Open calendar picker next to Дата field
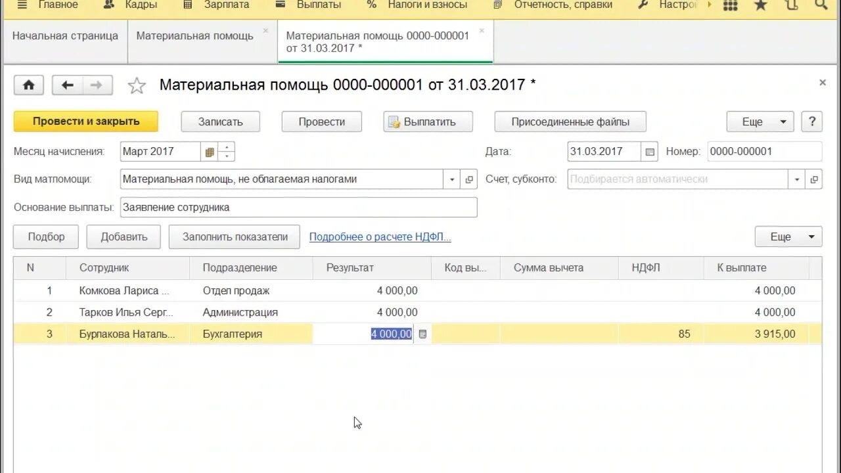 tap(650, 152)
